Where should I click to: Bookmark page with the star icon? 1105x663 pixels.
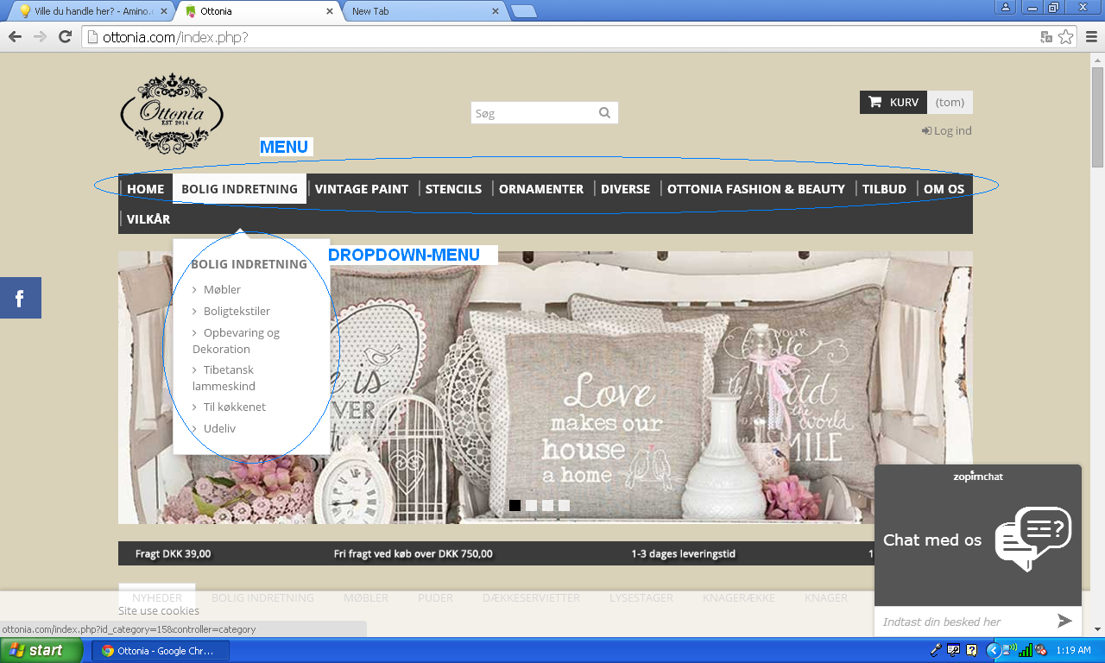coord(1066,36)
